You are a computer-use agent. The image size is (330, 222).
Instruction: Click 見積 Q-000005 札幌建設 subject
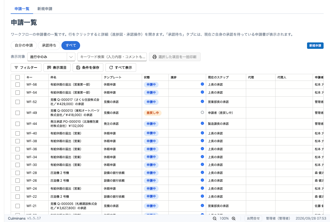[75, 206]
